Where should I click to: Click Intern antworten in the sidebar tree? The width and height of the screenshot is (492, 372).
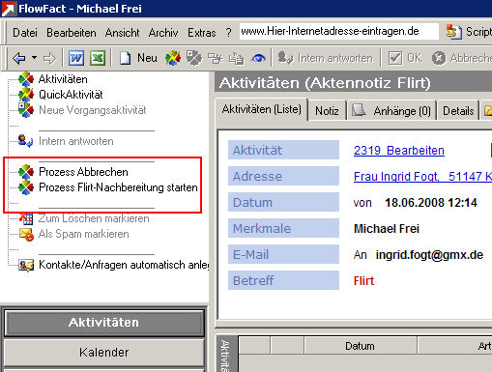point(76,141)
